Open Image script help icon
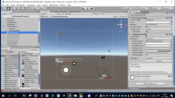The image size is (175, 98). tap(167, 18)
